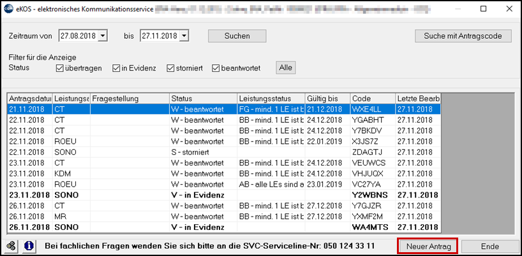
Task: Click the 'S - storniert' status cell
Action: (x=204, y=152)
